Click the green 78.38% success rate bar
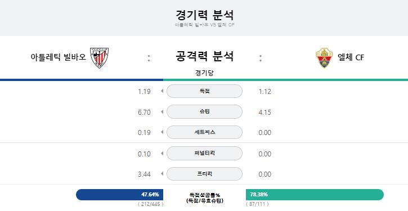Image resolution: width=408 pixels, height=211 pixels. pyautogui.click(x=315, y=195)
